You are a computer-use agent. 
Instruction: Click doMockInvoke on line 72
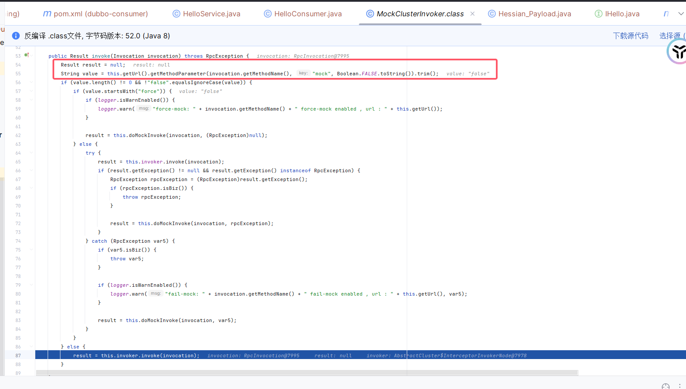(172, 223)
